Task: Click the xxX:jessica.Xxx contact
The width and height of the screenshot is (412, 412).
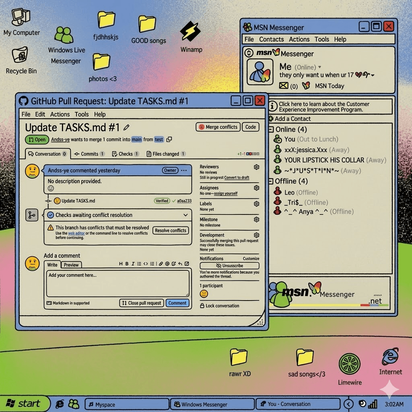Action: coord(311,150)
